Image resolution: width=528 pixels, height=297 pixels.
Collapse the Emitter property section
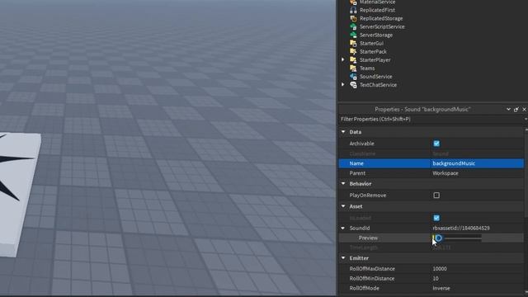[x=343, y=258]
